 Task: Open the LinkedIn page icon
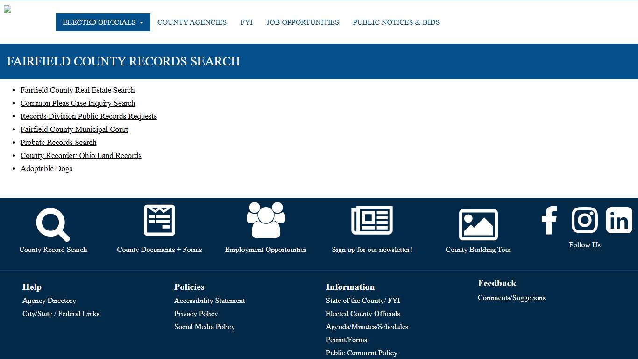[x=619, y=220]
